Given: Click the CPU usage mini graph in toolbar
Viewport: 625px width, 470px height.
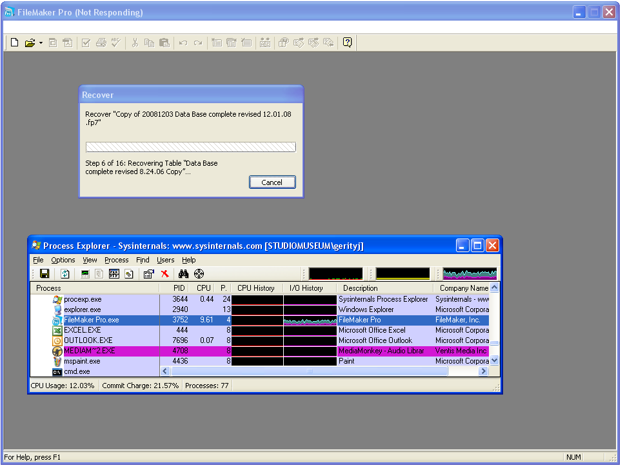Looking at the screenshot, I should point(335,274).
